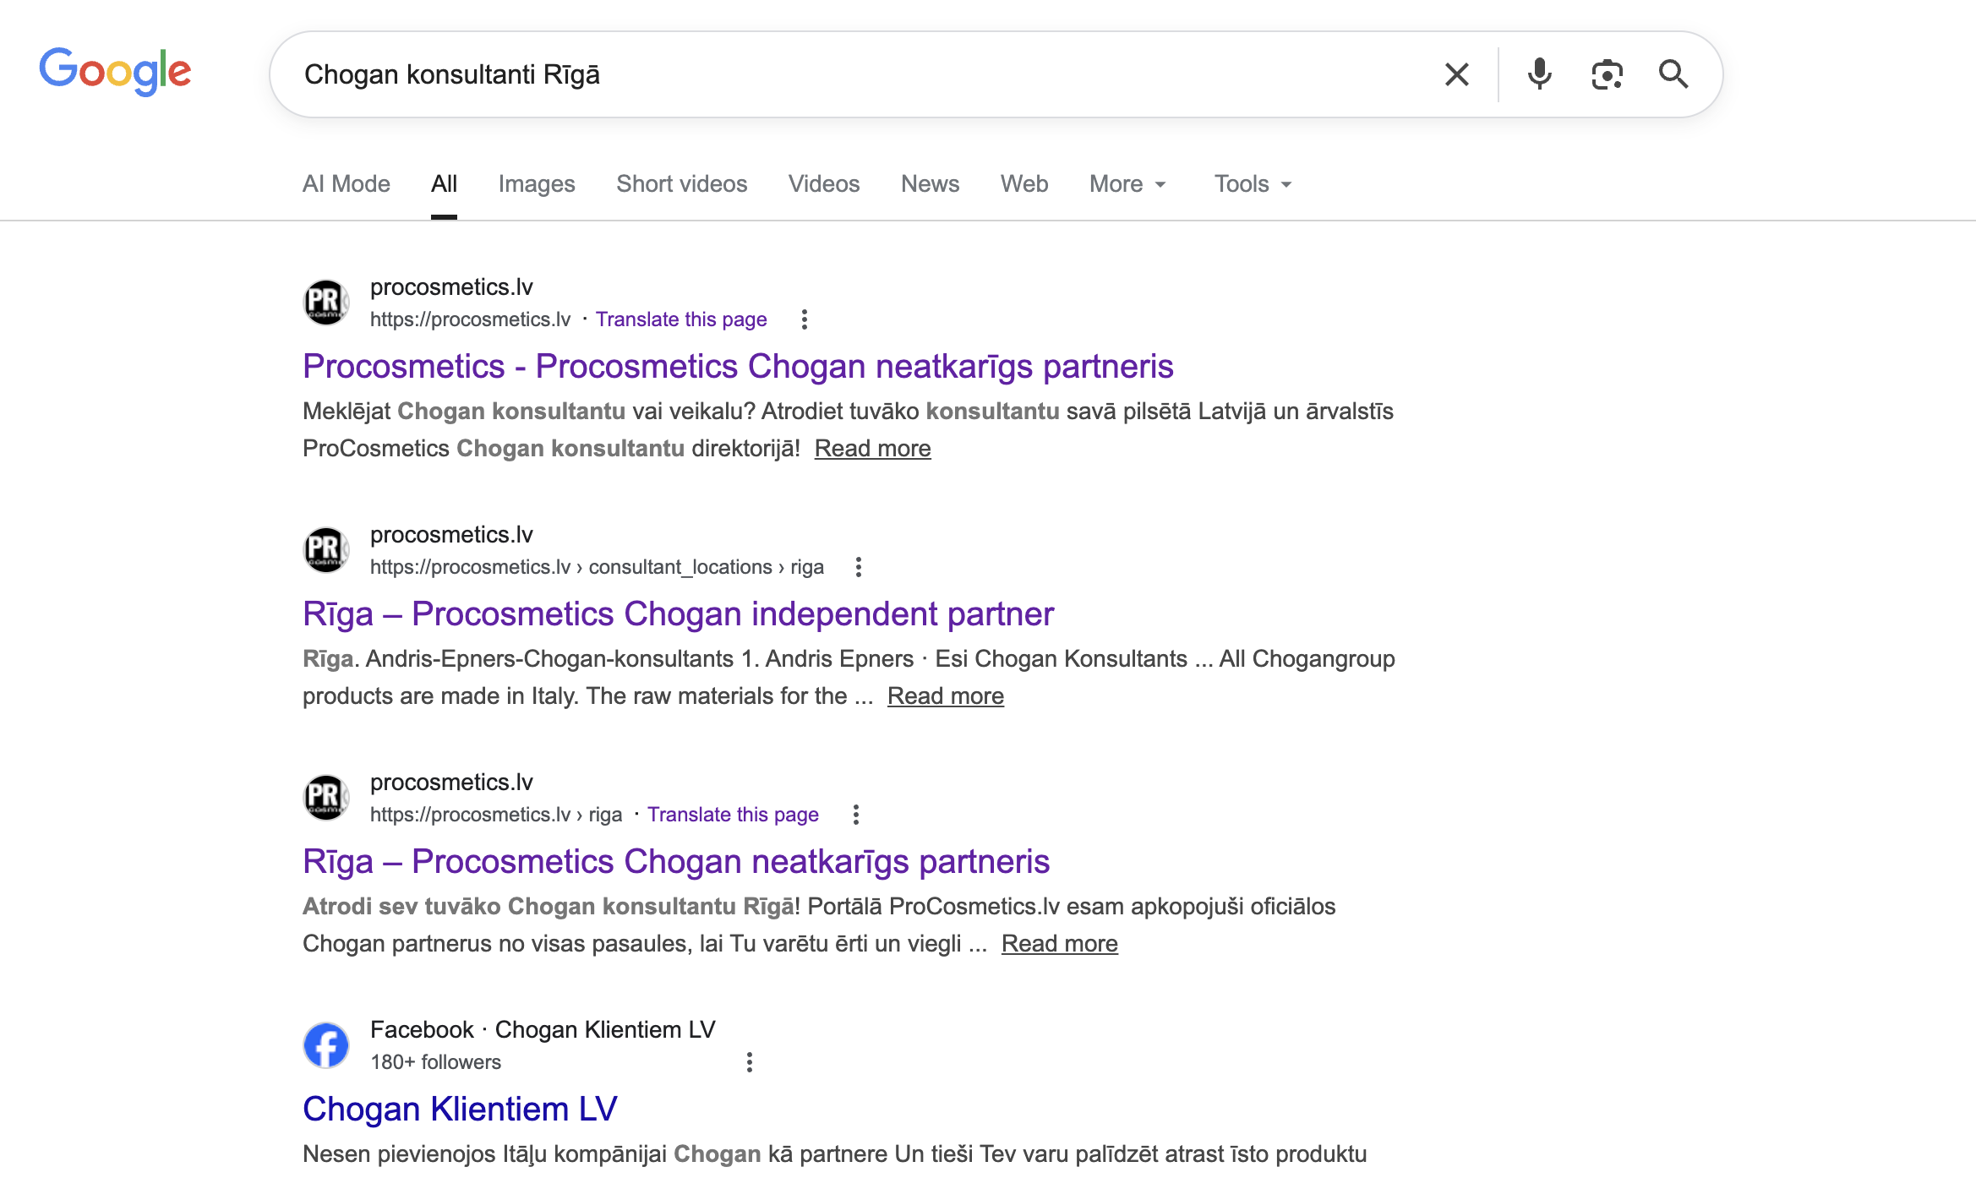Open 'Procosmetics Chogan neatkarīgs partneris' result
The height and width of the screenshot is (1178, 1976).
[x=738, y=367]
